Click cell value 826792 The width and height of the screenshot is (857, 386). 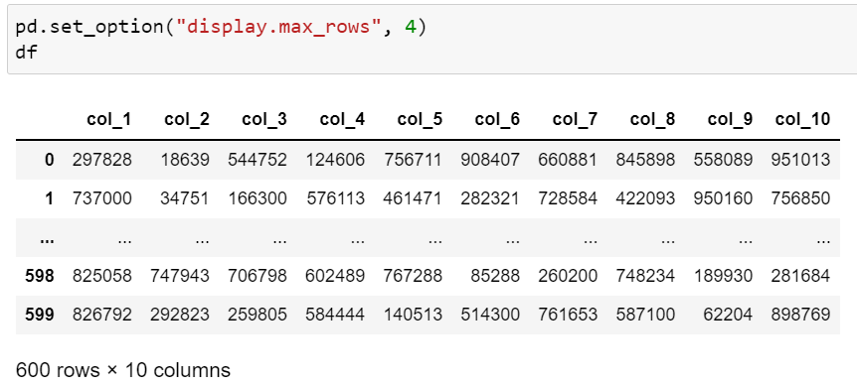101,315
